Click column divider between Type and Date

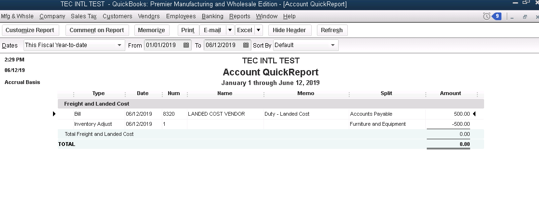125,94
